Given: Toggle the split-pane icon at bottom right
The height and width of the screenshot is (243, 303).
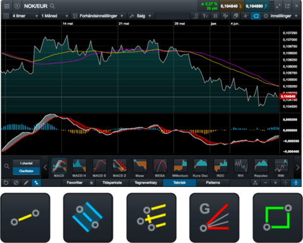Looking at the screenshot, I should [x=296, y=182].
